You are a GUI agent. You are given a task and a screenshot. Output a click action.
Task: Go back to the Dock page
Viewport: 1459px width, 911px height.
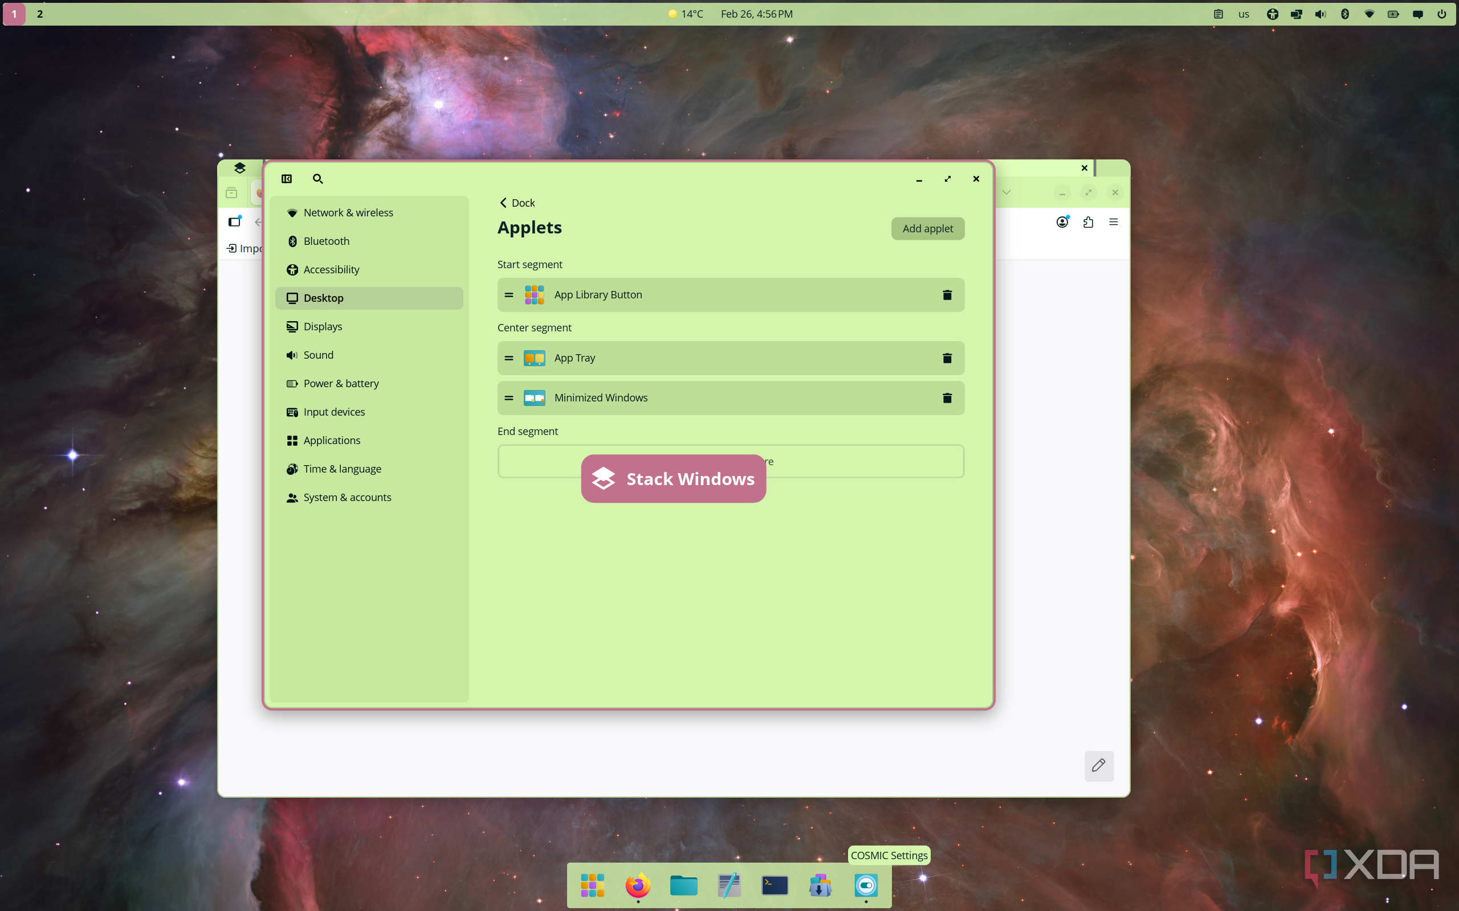point(517,203)
